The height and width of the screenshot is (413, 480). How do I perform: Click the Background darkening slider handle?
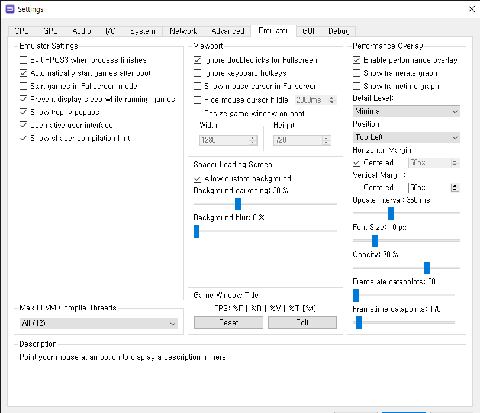click(238, 204)
